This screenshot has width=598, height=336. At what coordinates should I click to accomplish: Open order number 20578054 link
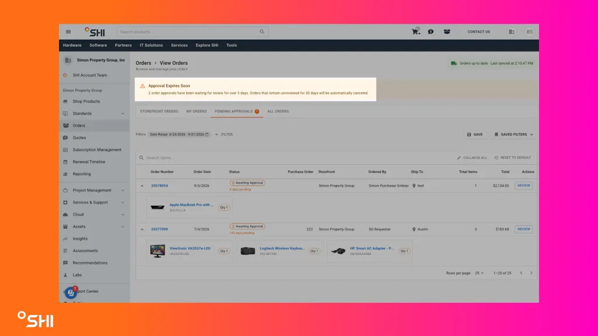(x=159, y=186)
